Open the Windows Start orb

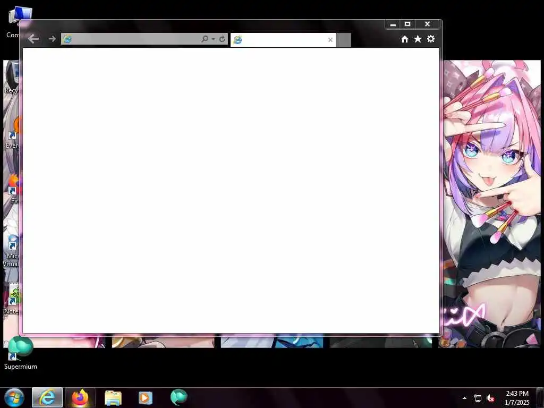pyautogui.click(x=14, y=397)
